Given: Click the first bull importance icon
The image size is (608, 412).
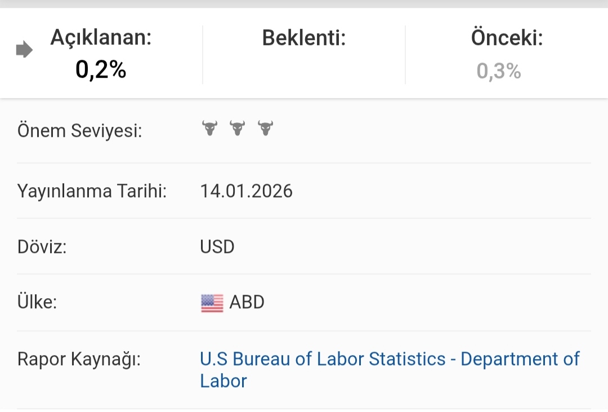Looking at the screenshot, I should pos(209,128).
